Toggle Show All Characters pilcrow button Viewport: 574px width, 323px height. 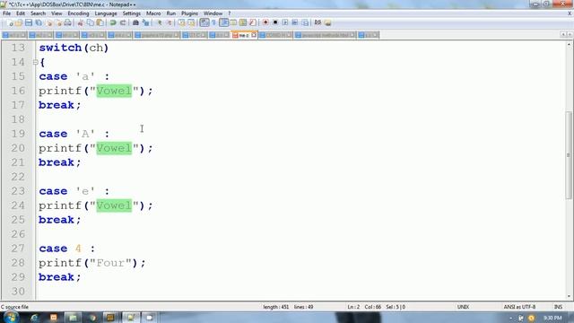click(x=213, y=22)
